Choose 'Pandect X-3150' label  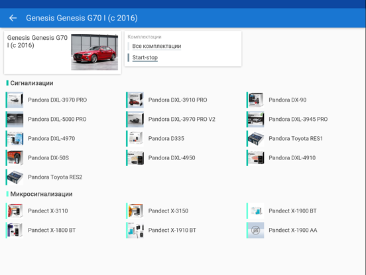click(x=168, y=211)
